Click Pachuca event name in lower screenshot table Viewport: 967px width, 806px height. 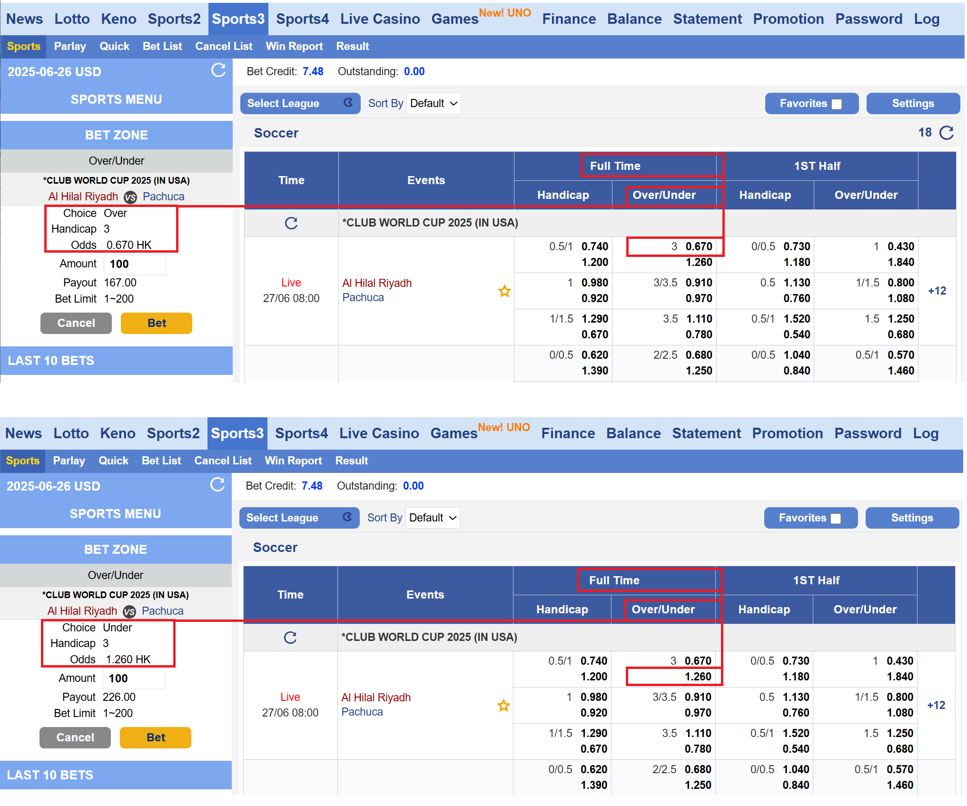coord(362,712)
